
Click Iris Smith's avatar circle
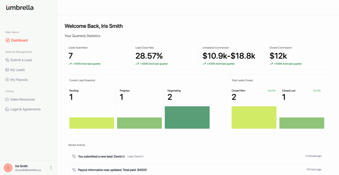[x=8, y=168]
